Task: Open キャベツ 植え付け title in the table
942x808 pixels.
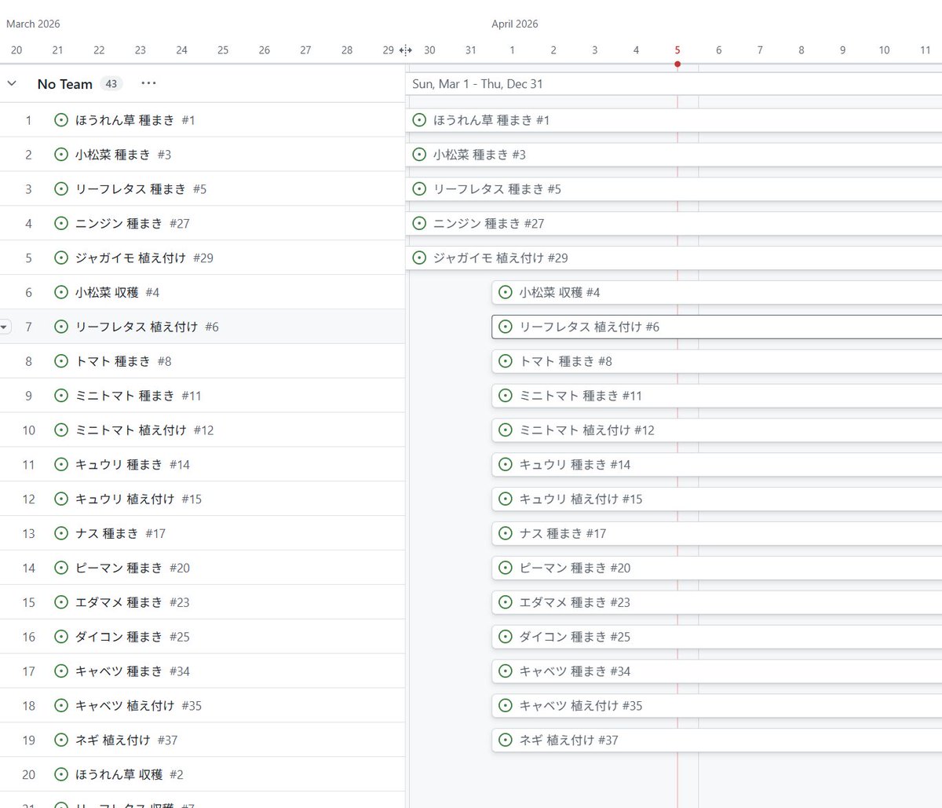Action: (x=125, y=705)
